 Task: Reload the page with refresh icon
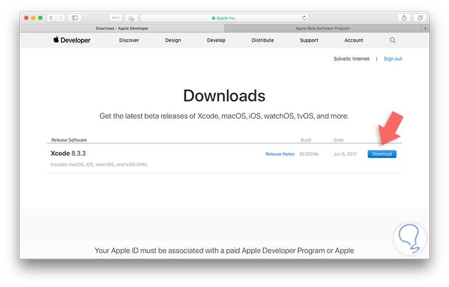pos(304,18)
